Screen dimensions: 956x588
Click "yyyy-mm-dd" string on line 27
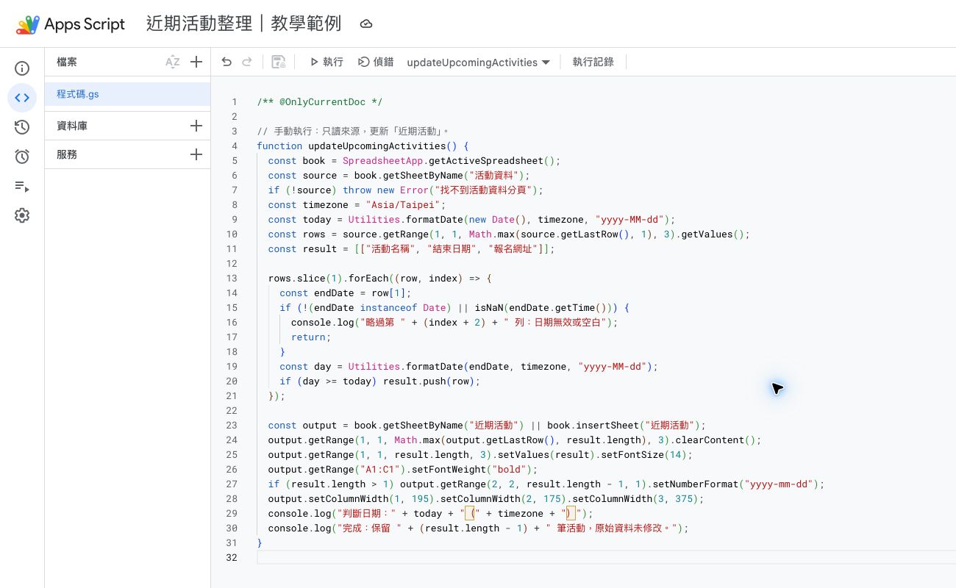pyautogui.click(x=780, y=484)
